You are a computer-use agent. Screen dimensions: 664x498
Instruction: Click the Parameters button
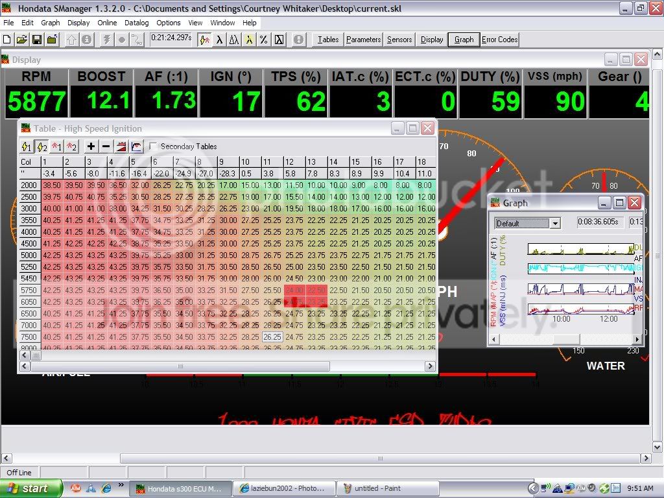point(363,40)
